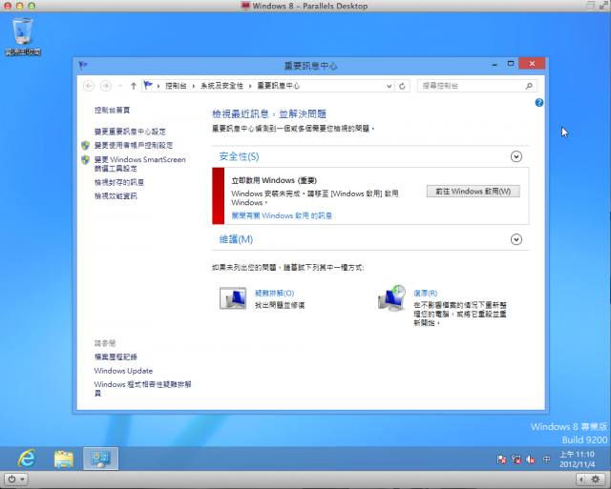Click the Control Panel taskbar button

pos(101,458)
